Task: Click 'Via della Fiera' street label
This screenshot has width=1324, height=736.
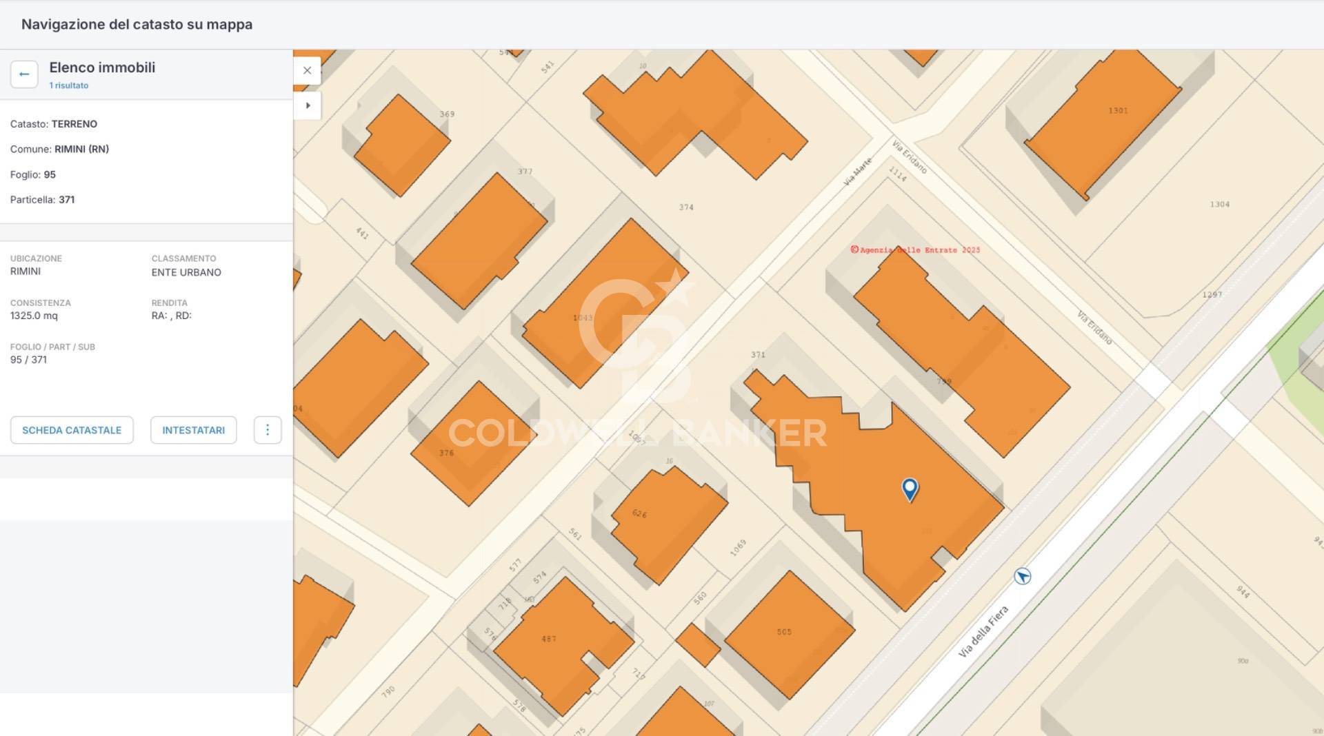Action: pyautogui.click(x=983, y=632)
